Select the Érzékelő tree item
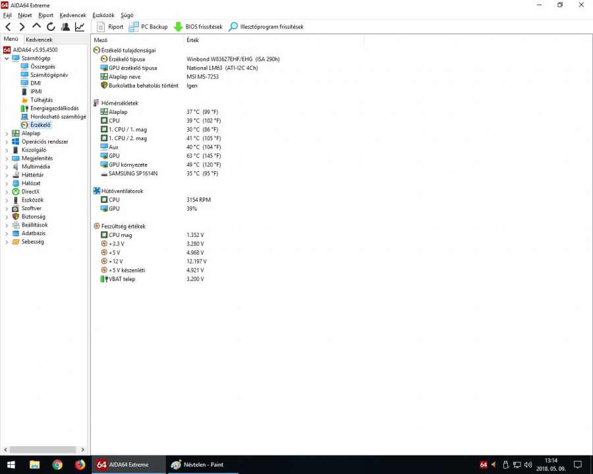Image resolution: width=593 pixels, height=474 pixels. (x=36, y=124)
